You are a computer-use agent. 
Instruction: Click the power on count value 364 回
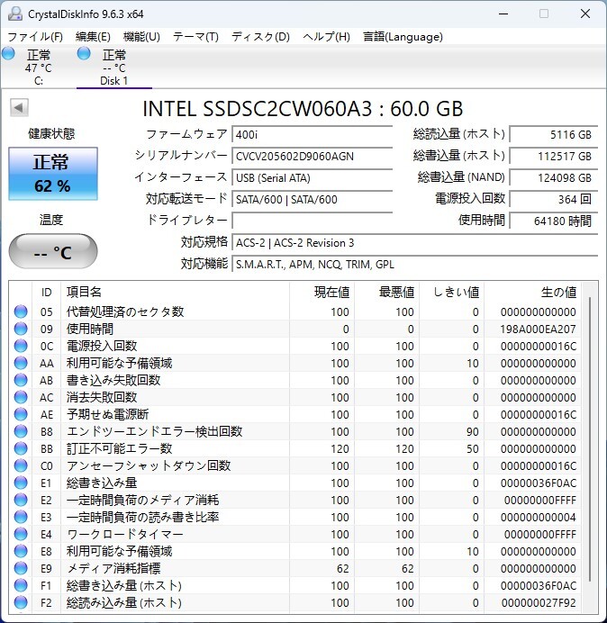pos(554,199)
